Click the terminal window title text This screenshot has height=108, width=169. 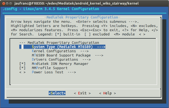point(77,3)
